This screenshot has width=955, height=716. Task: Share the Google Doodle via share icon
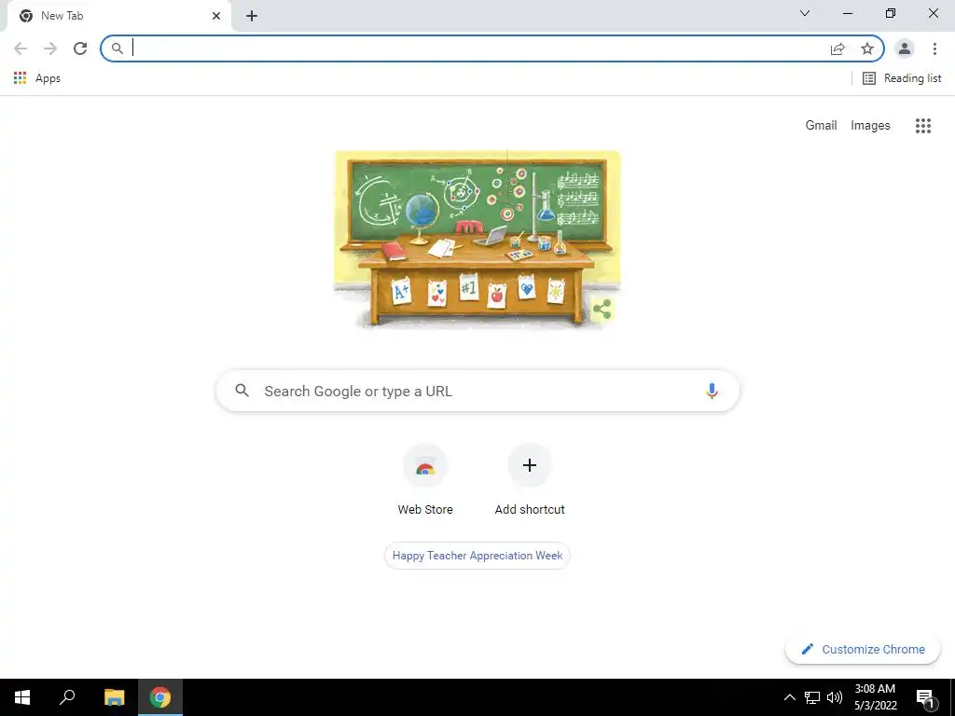click(x=602, y=310)
